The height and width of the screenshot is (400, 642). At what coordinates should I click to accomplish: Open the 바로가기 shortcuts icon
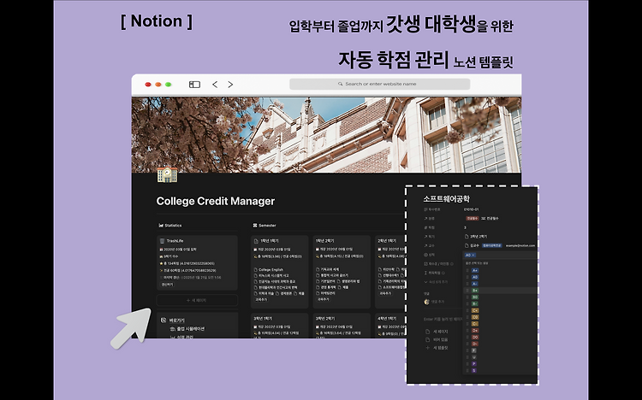[x=163, y=321]
